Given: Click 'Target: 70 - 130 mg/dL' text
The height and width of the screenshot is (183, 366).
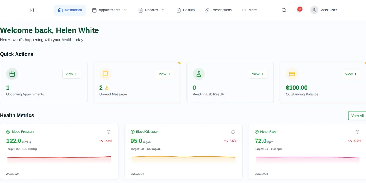Looking at the screenshot, I should click(x=145, y=149).
